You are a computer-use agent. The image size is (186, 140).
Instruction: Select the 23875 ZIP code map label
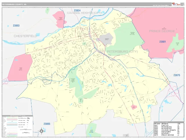[x=177, y=75]
